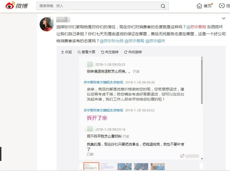Click the scrollbar up arrow
This screenshot has height=171, width=230.
[202, 58]
